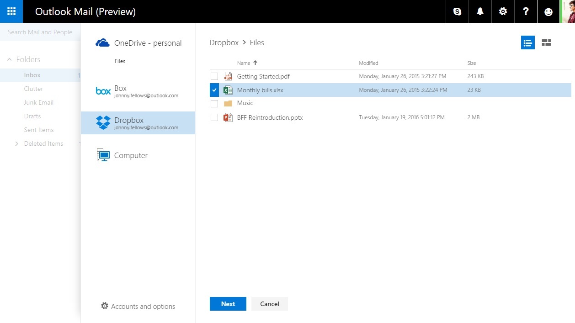Click the 2 MB size value
Viewport: 575px width, 323px height.
(474, 117)
